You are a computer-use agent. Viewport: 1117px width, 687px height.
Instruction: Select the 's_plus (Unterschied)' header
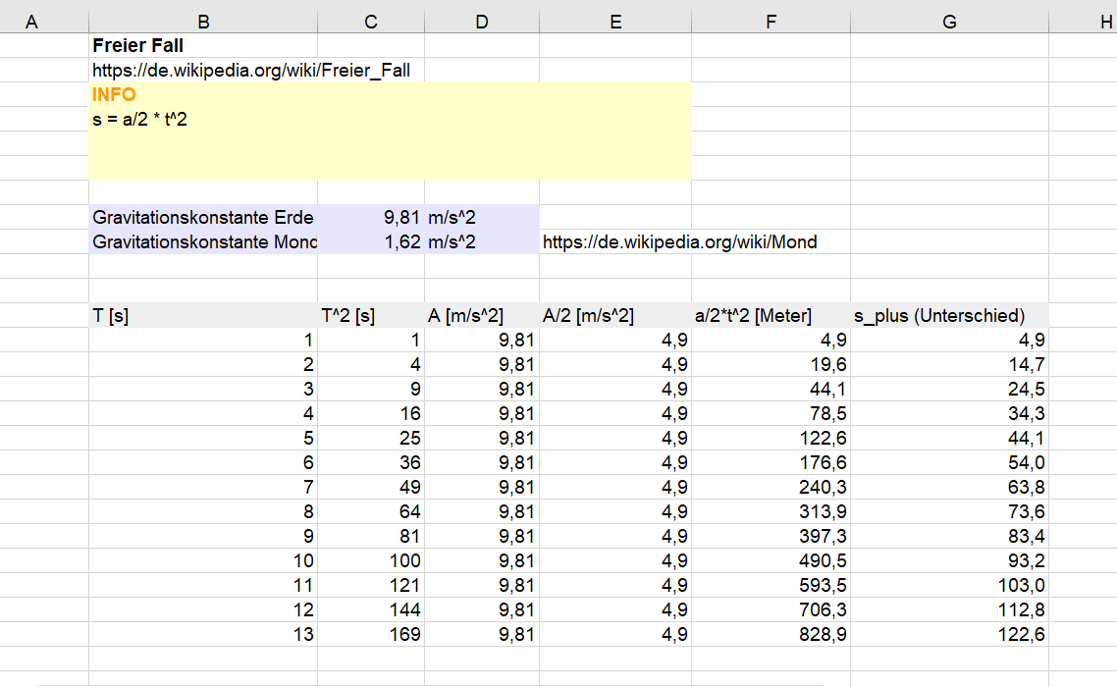949,315
